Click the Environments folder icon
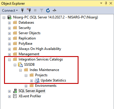 (x=31, y=86)
